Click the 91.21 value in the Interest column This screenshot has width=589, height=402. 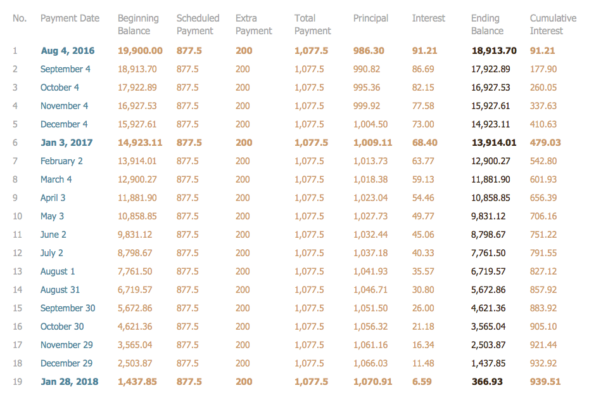point(424,51)
